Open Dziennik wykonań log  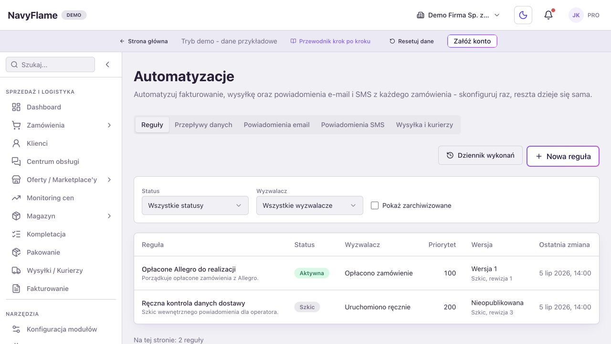point(480,155)
